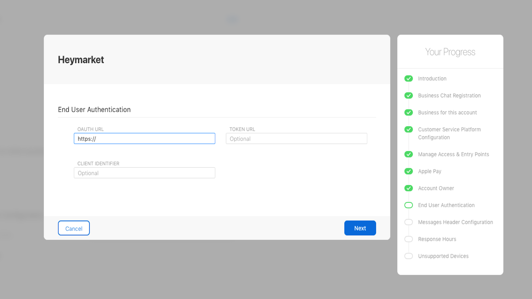Click the Heymarket dialog title
The width and height of the screenshot is (532, 299).
[x=81, y=60]
